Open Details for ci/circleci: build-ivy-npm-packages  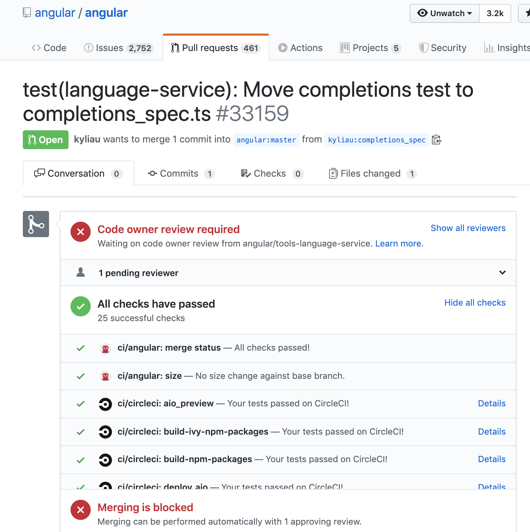coord(492,432)
